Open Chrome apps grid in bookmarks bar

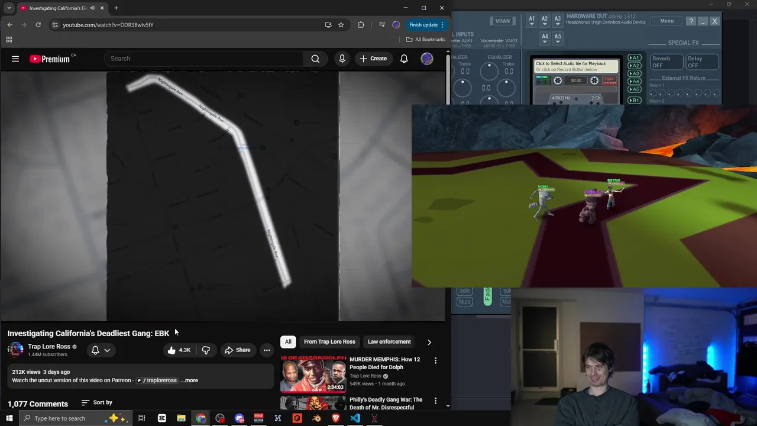tap(9, 40)
